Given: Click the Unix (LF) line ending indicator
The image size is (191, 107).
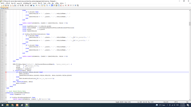Looking at the screenshot, I should coord(166,102).
